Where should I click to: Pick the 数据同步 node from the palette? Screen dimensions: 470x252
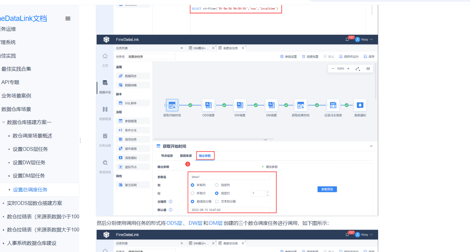(x=133, y=76)
